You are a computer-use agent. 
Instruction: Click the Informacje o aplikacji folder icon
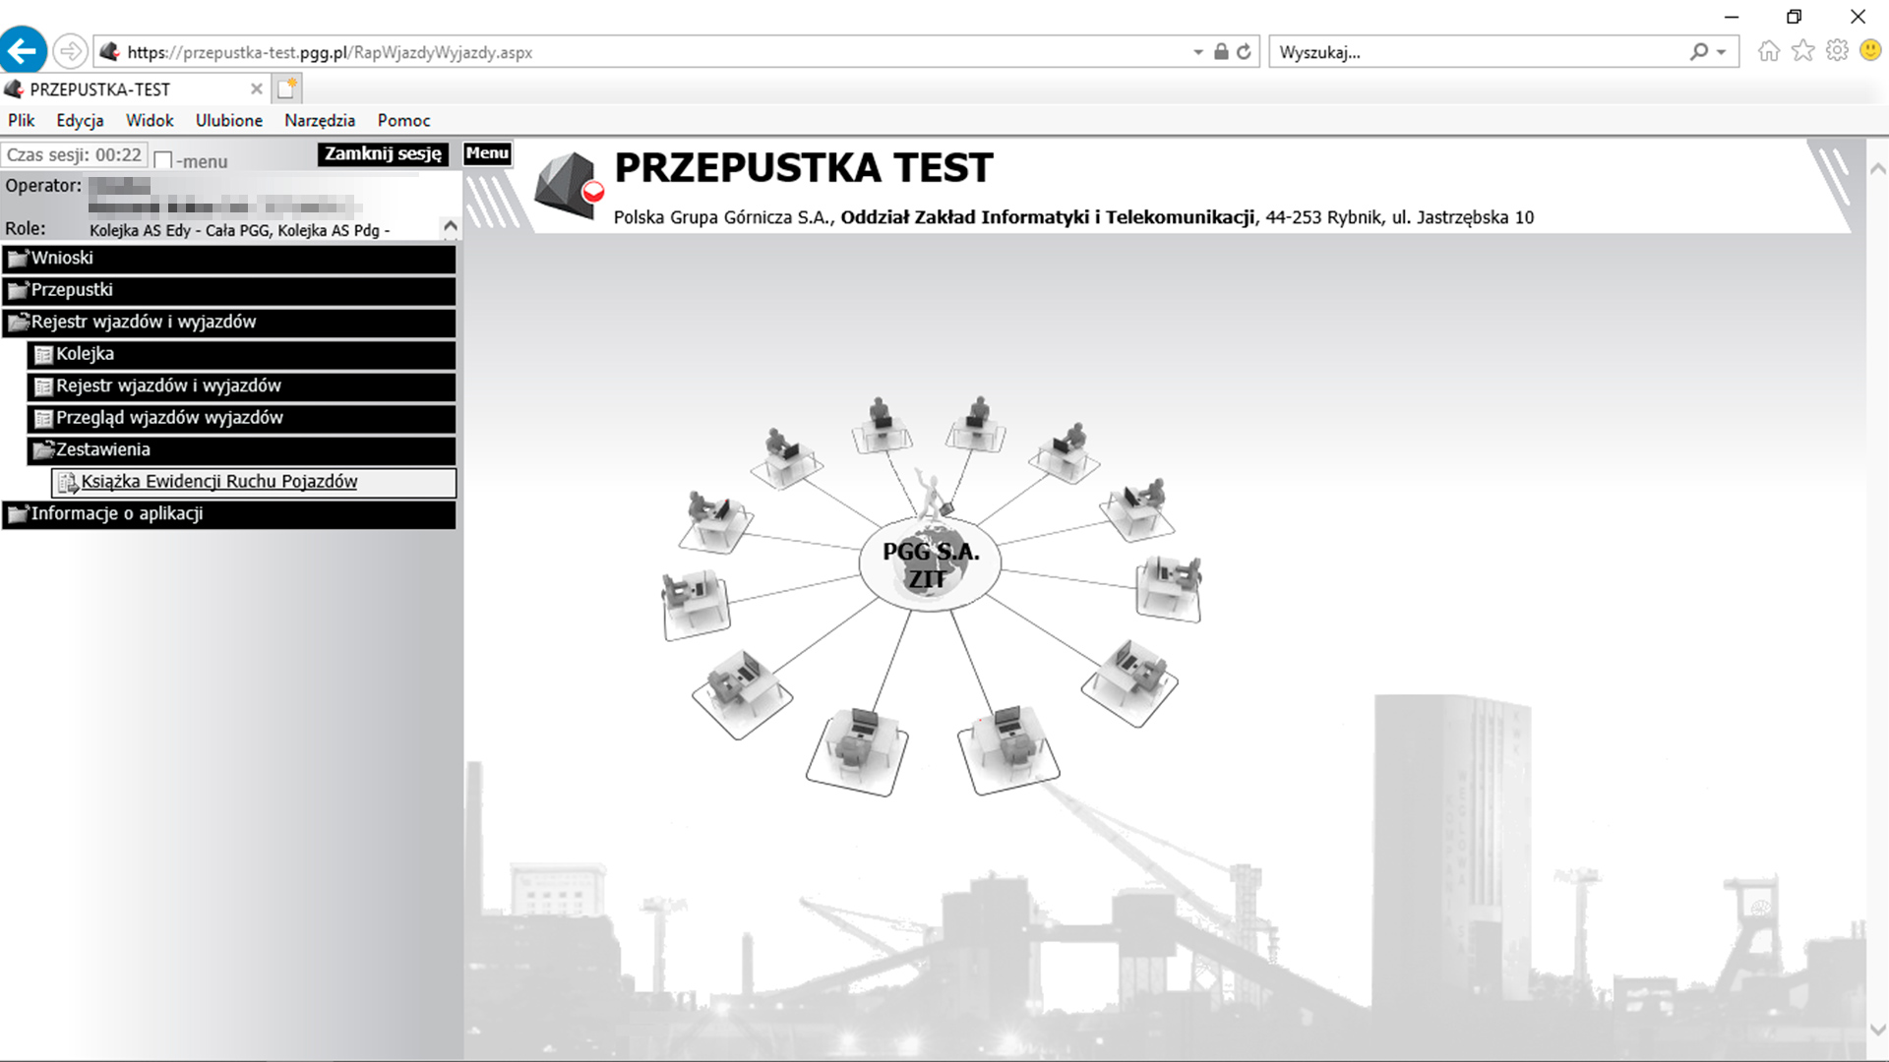(18, 514)
